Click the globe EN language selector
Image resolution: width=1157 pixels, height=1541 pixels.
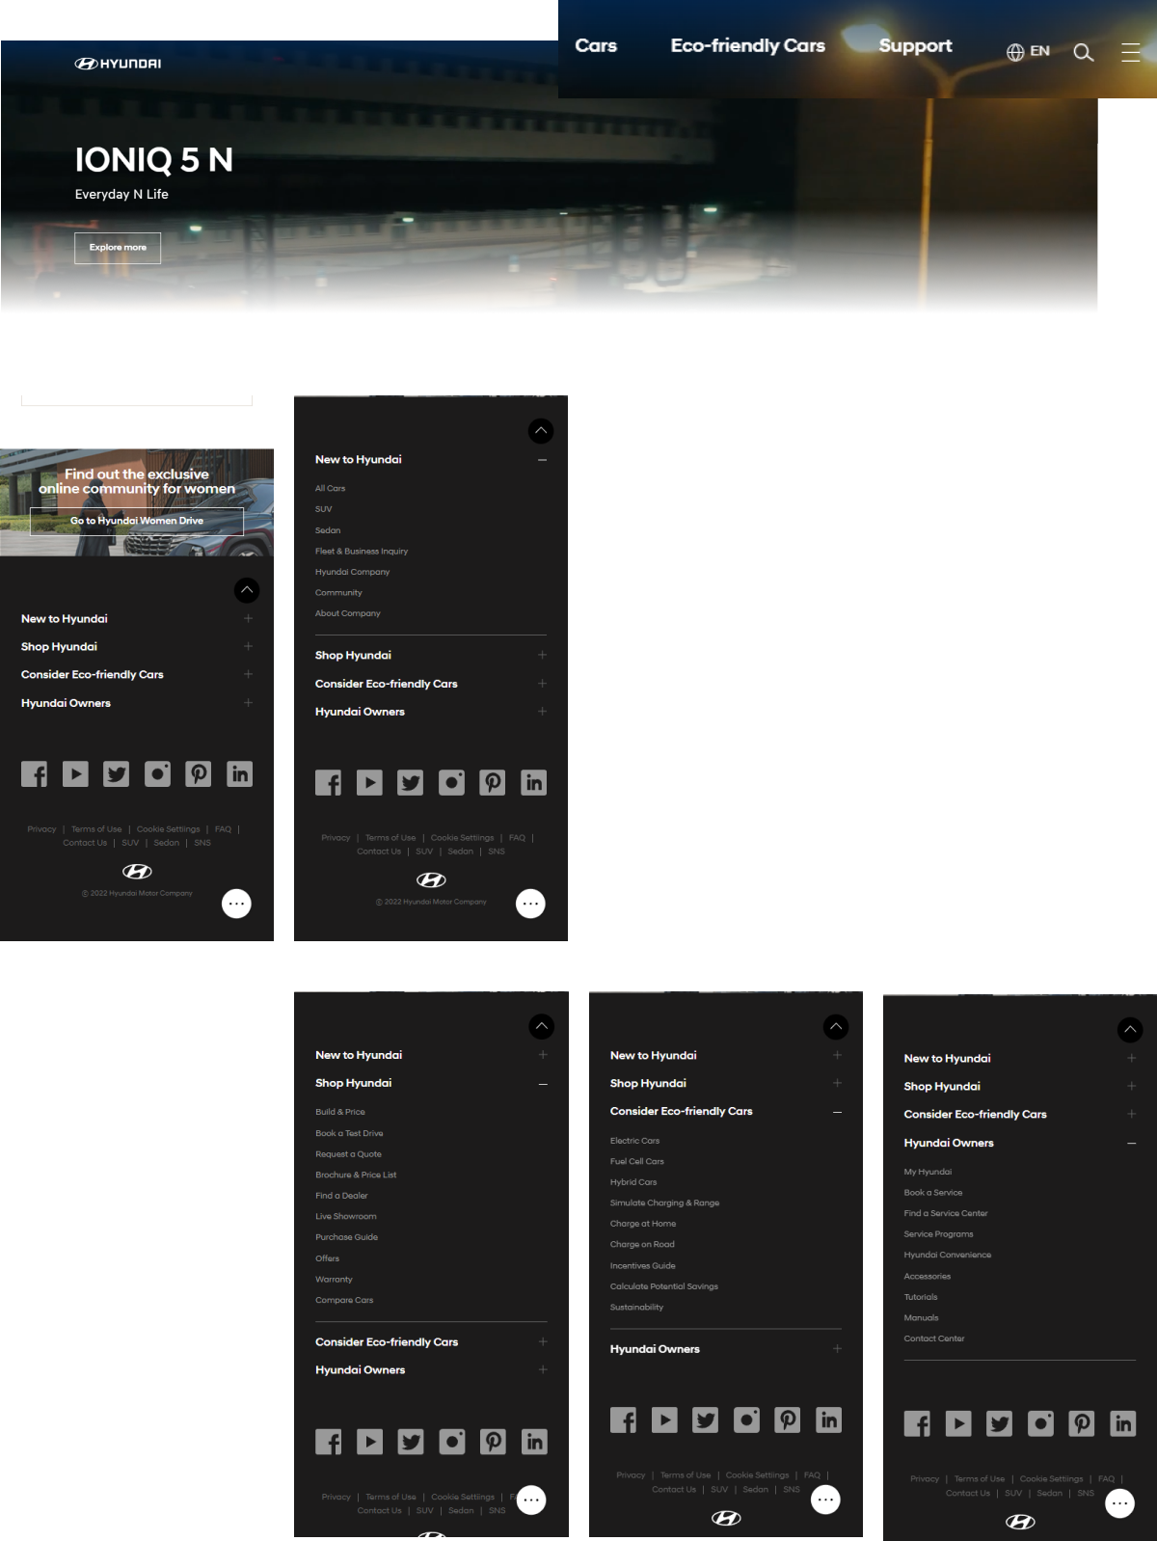pyautogui.click(x=1028, y=52)
